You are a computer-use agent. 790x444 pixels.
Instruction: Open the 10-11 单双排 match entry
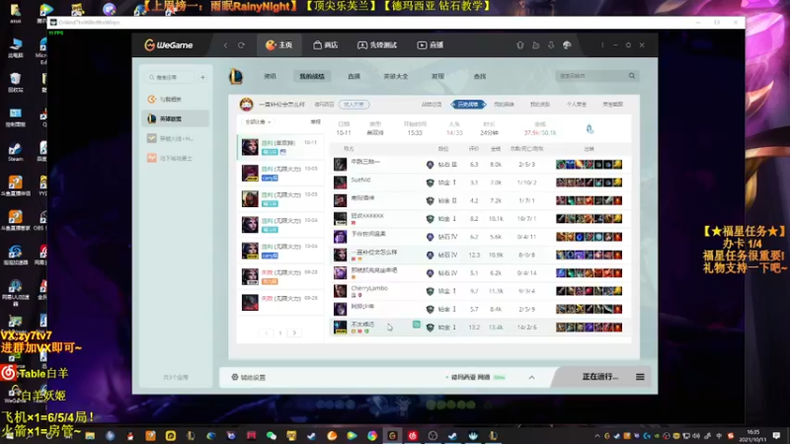(x=280, y=147)
